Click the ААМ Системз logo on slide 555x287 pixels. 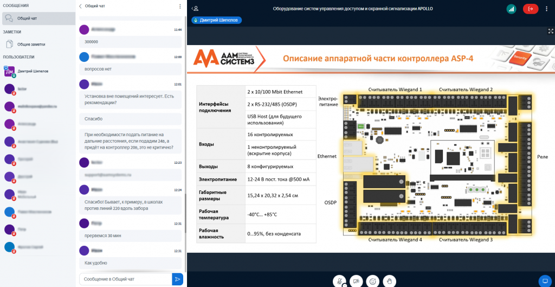[224, 59]
